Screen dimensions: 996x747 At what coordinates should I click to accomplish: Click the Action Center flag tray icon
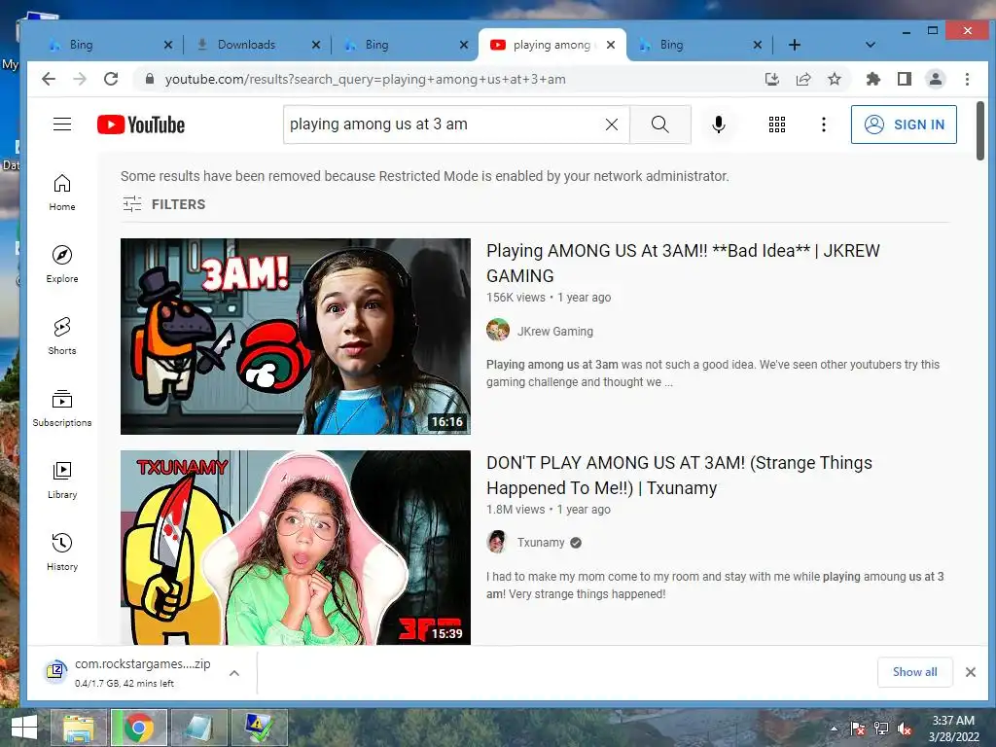(x=858, y=729)
